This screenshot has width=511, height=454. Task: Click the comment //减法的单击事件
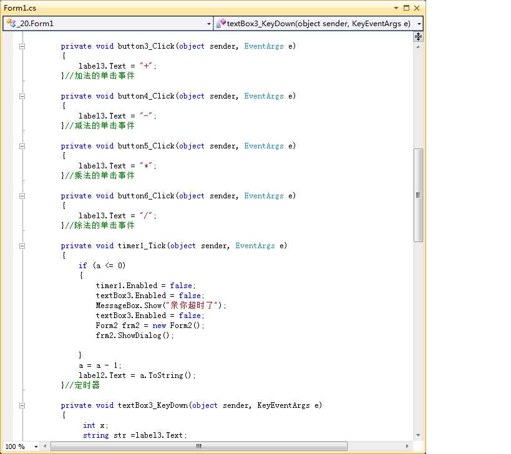100,126
